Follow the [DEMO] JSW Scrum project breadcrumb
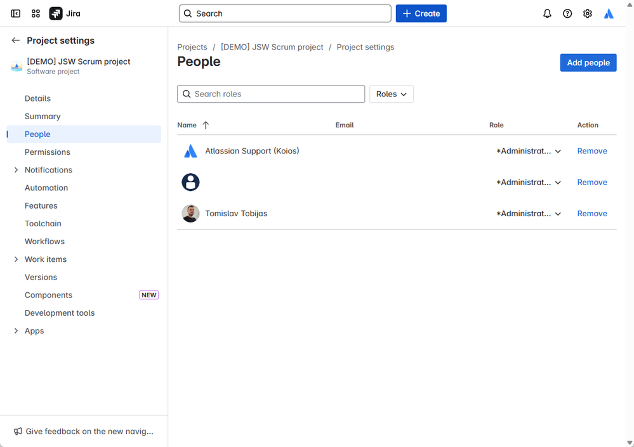This screenshot has height=447, width=634. click(272, 48)
